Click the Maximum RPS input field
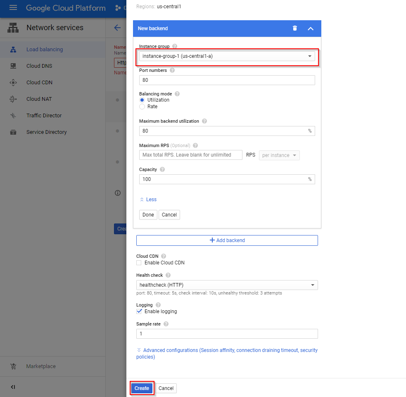The image size is (406, 397). (x=191, y=155)
